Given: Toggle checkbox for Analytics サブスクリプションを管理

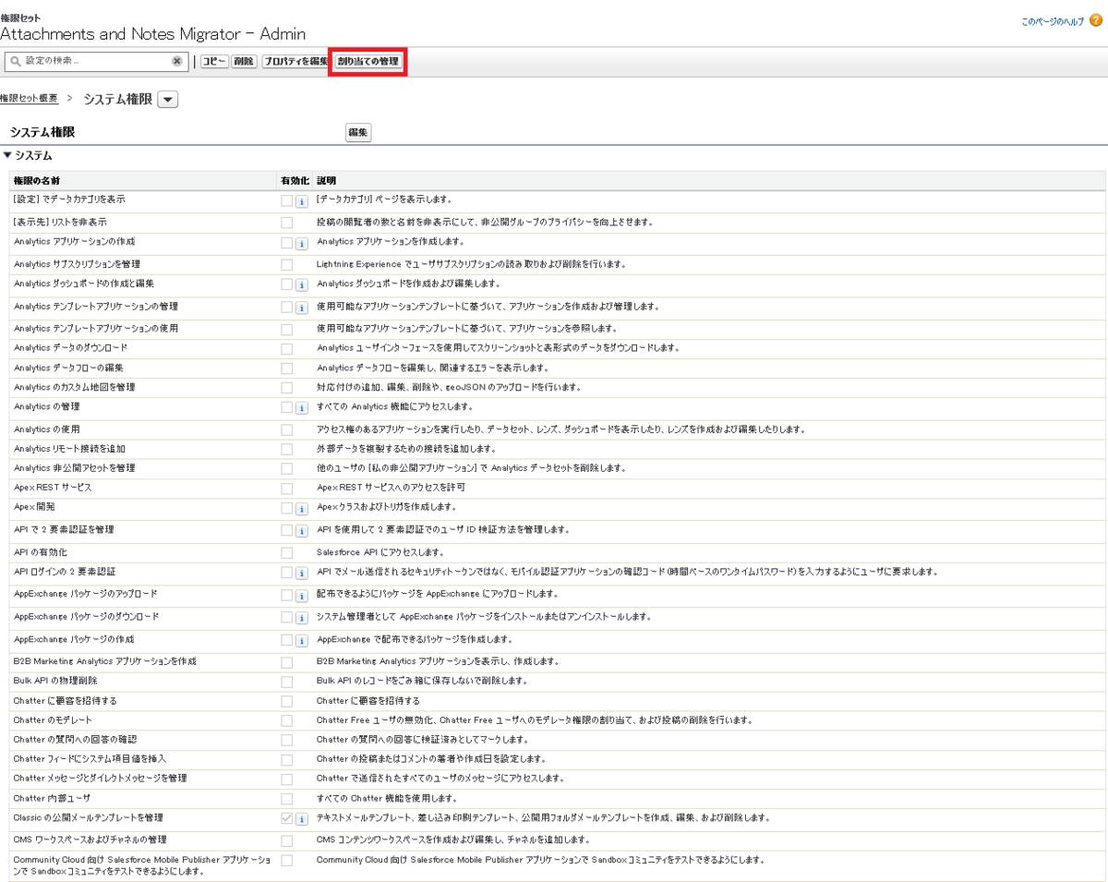Looking at the screenshot, I should (287, 265).
